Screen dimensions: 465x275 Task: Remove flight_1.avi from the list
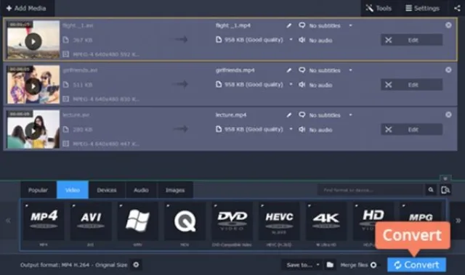pyautogui.click(x=448, y=25)
